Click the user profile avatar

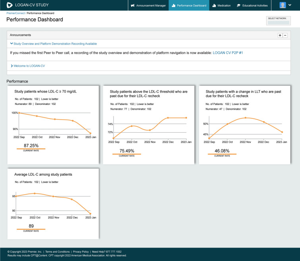[x=283, y=5]
